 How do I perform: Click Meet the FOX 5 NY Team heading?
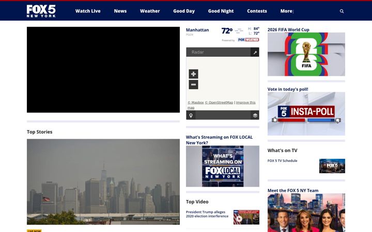[x=293, y=191]
